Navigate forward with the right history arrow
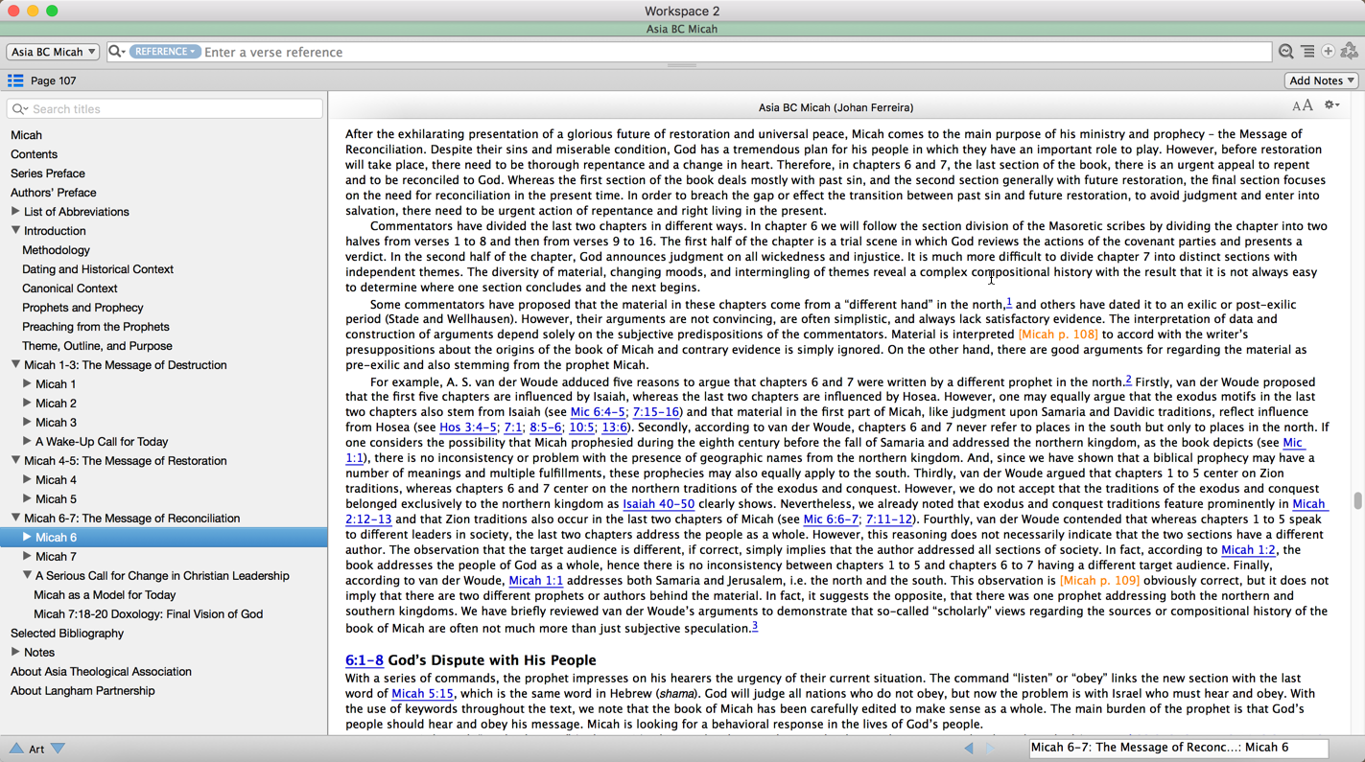Image resolution: width=1365 pixels, height=762 pixels. 991,749
